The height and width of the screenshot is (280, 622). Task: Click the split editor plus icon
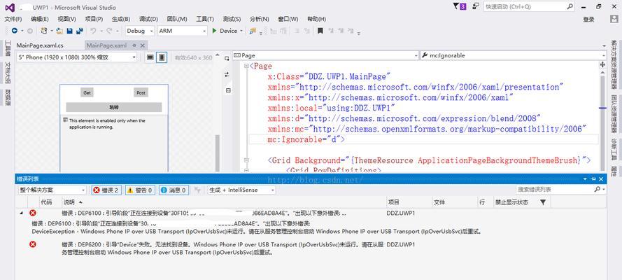point(602,64)
